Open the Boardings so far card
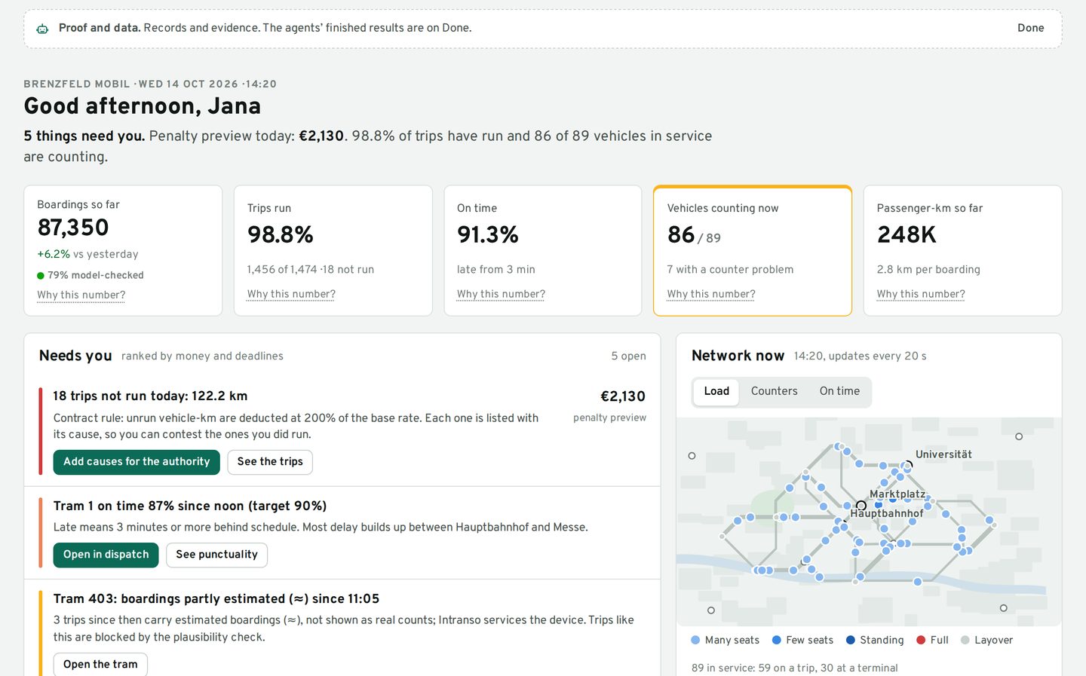Viewport: 1086px width, 676px height. (123, 250)
